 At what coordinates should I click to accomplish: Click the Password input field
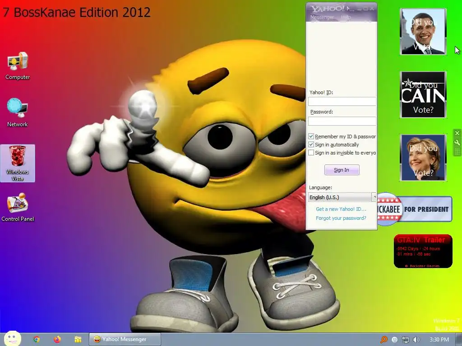[x=342, y=121]
